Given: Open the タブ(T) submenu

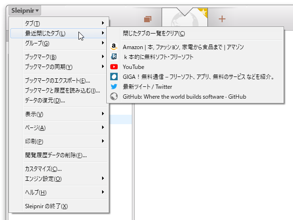Looking at the screenshot, I should 59,23.
